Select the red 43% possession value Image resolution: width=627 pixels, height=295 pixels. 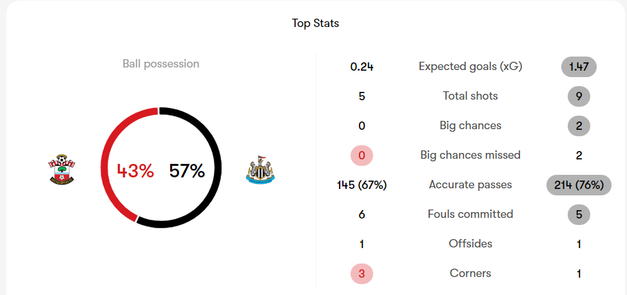(x=135, y=170)
